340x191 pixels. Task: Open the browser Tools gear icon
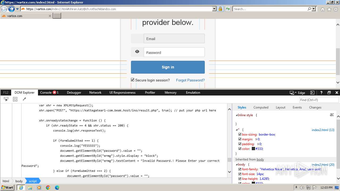(x=336, y=9)
